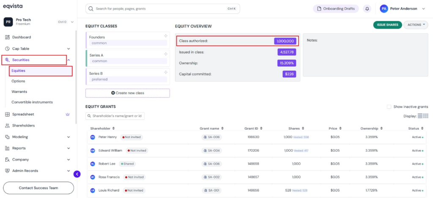This screenshot has height=198, width=433.
Task: Collapse the Securities menu chevron
Action: [69, 60]
